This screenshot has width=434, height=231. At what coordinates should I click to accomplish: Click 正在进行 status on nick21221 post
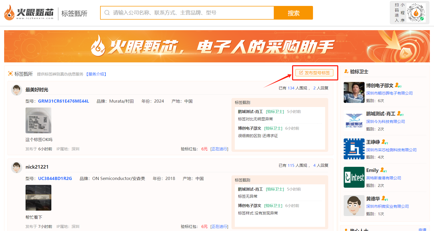(219, 226)
